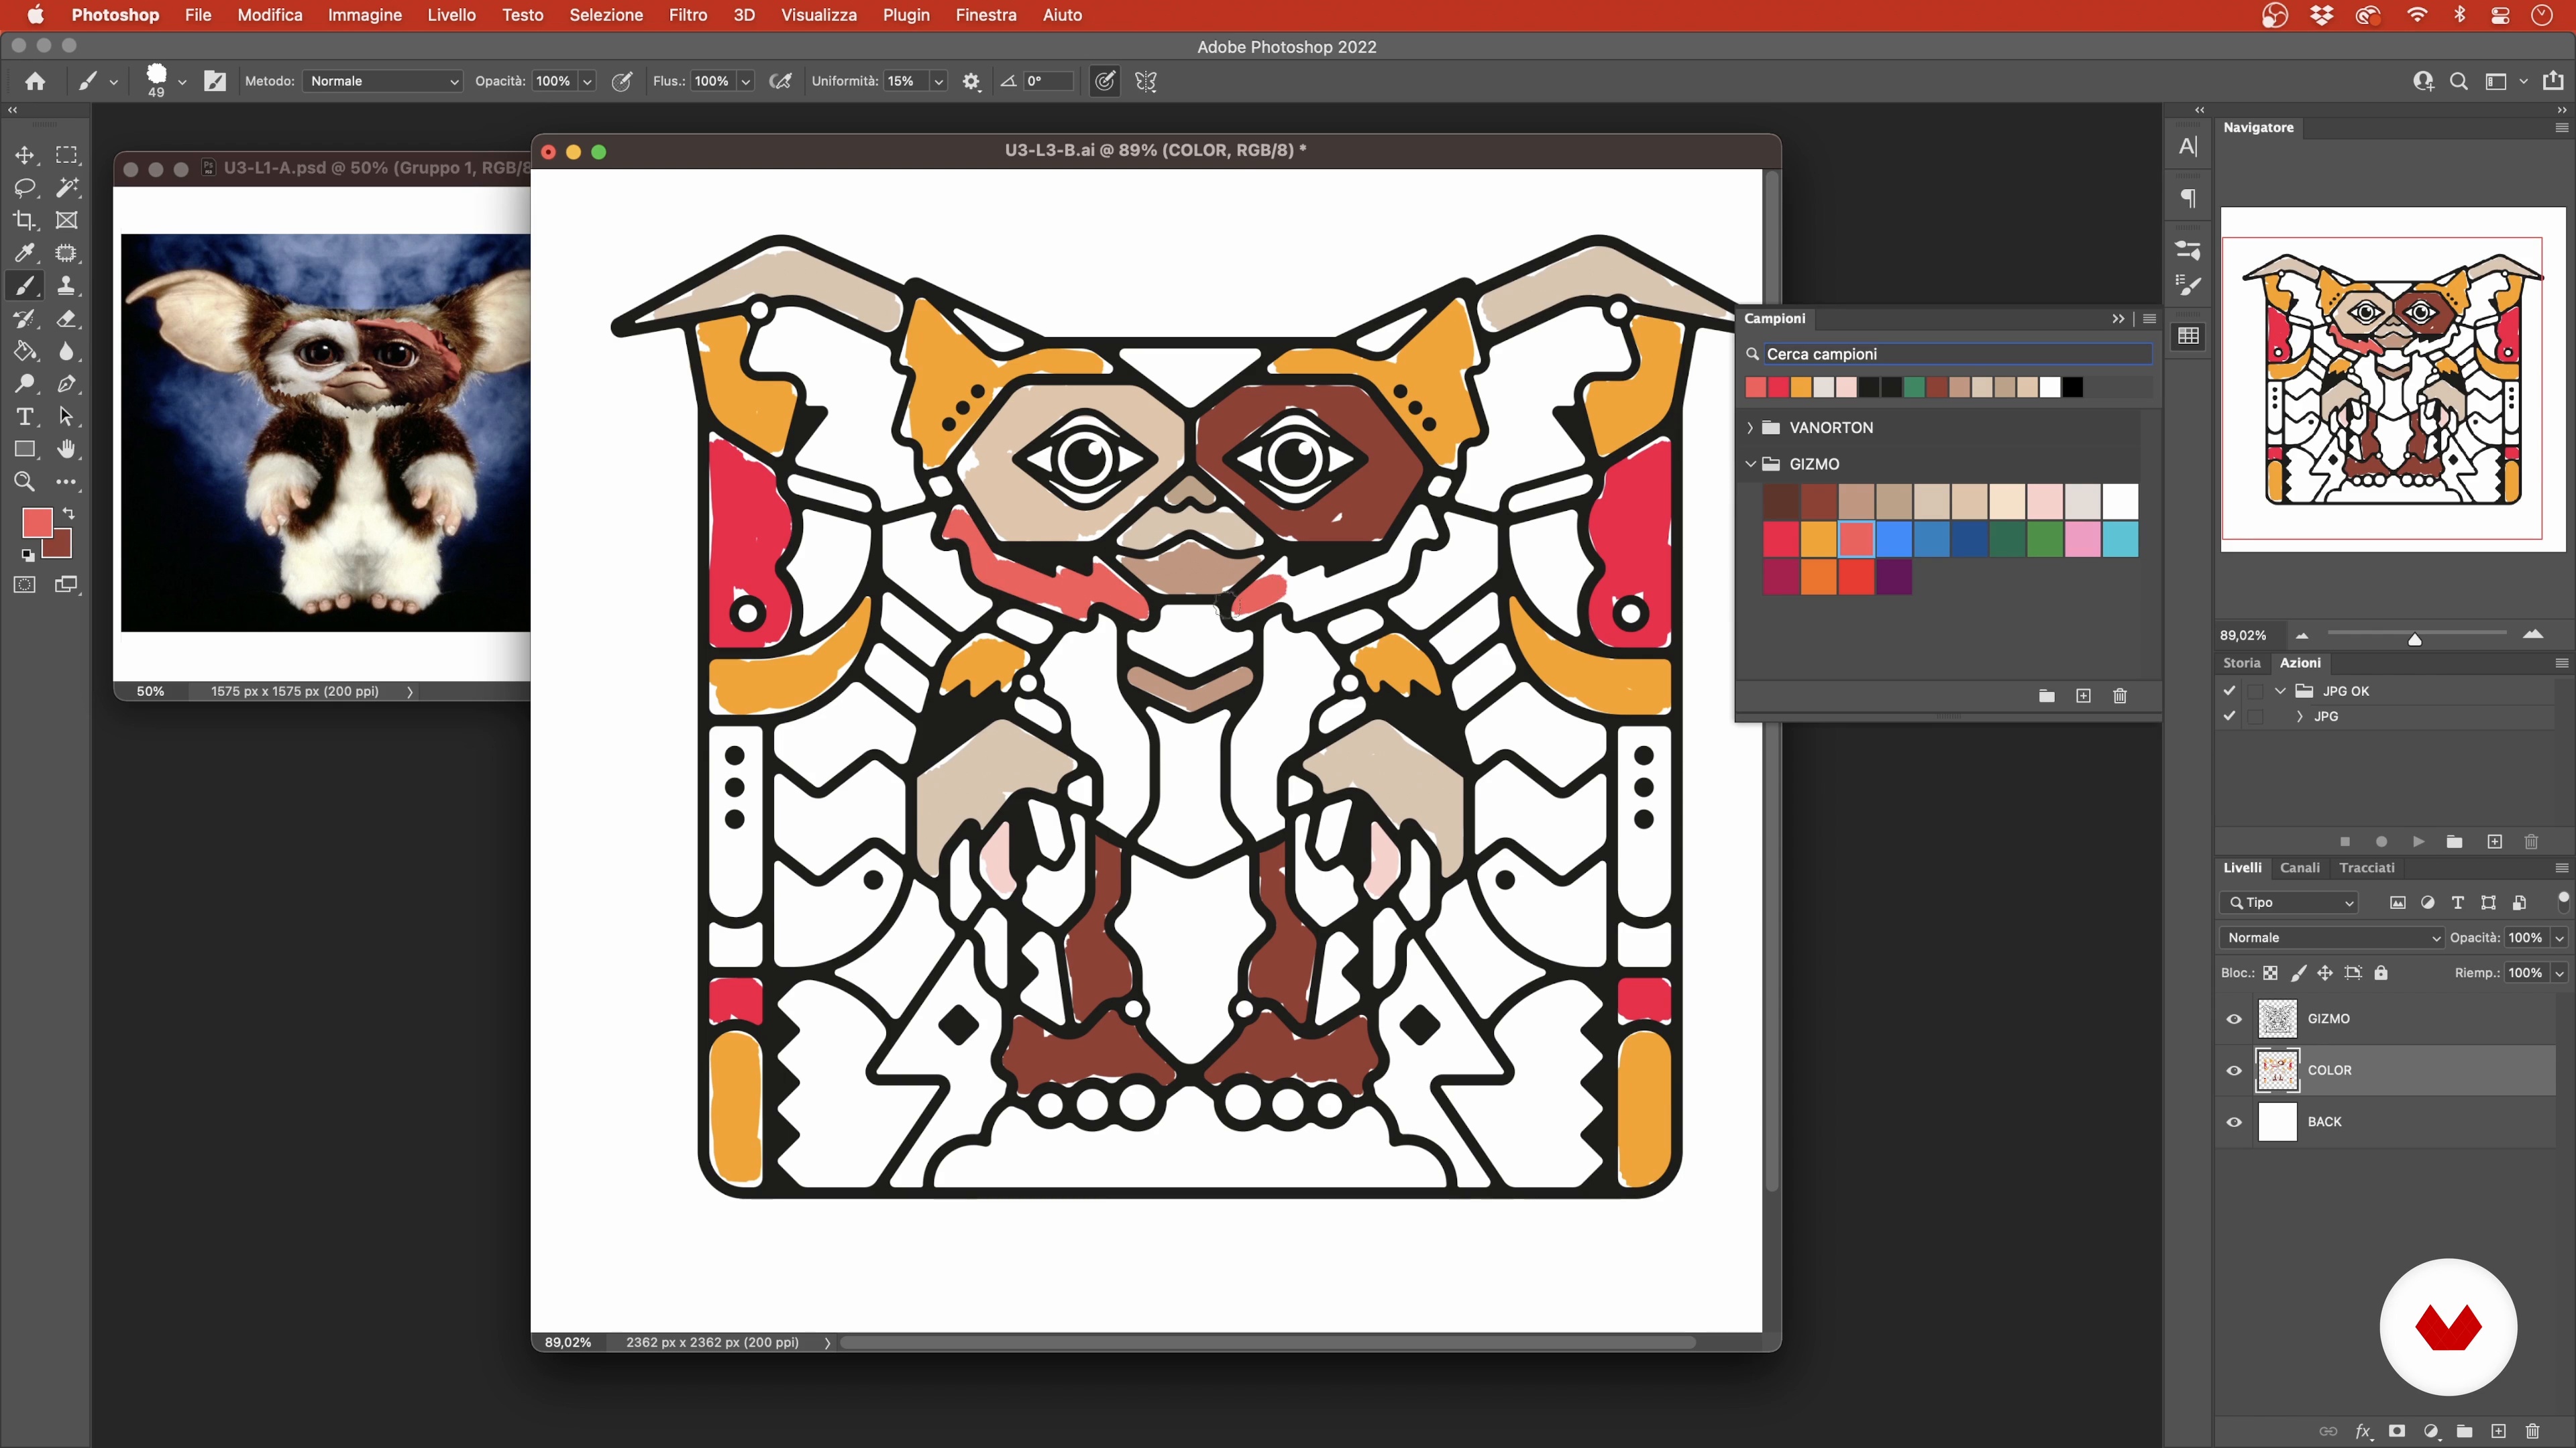The height and width of the screenshot is (1448, 2576).
Task: Open the Tipo layer filter dropdown
Action: pos(2289,902)
